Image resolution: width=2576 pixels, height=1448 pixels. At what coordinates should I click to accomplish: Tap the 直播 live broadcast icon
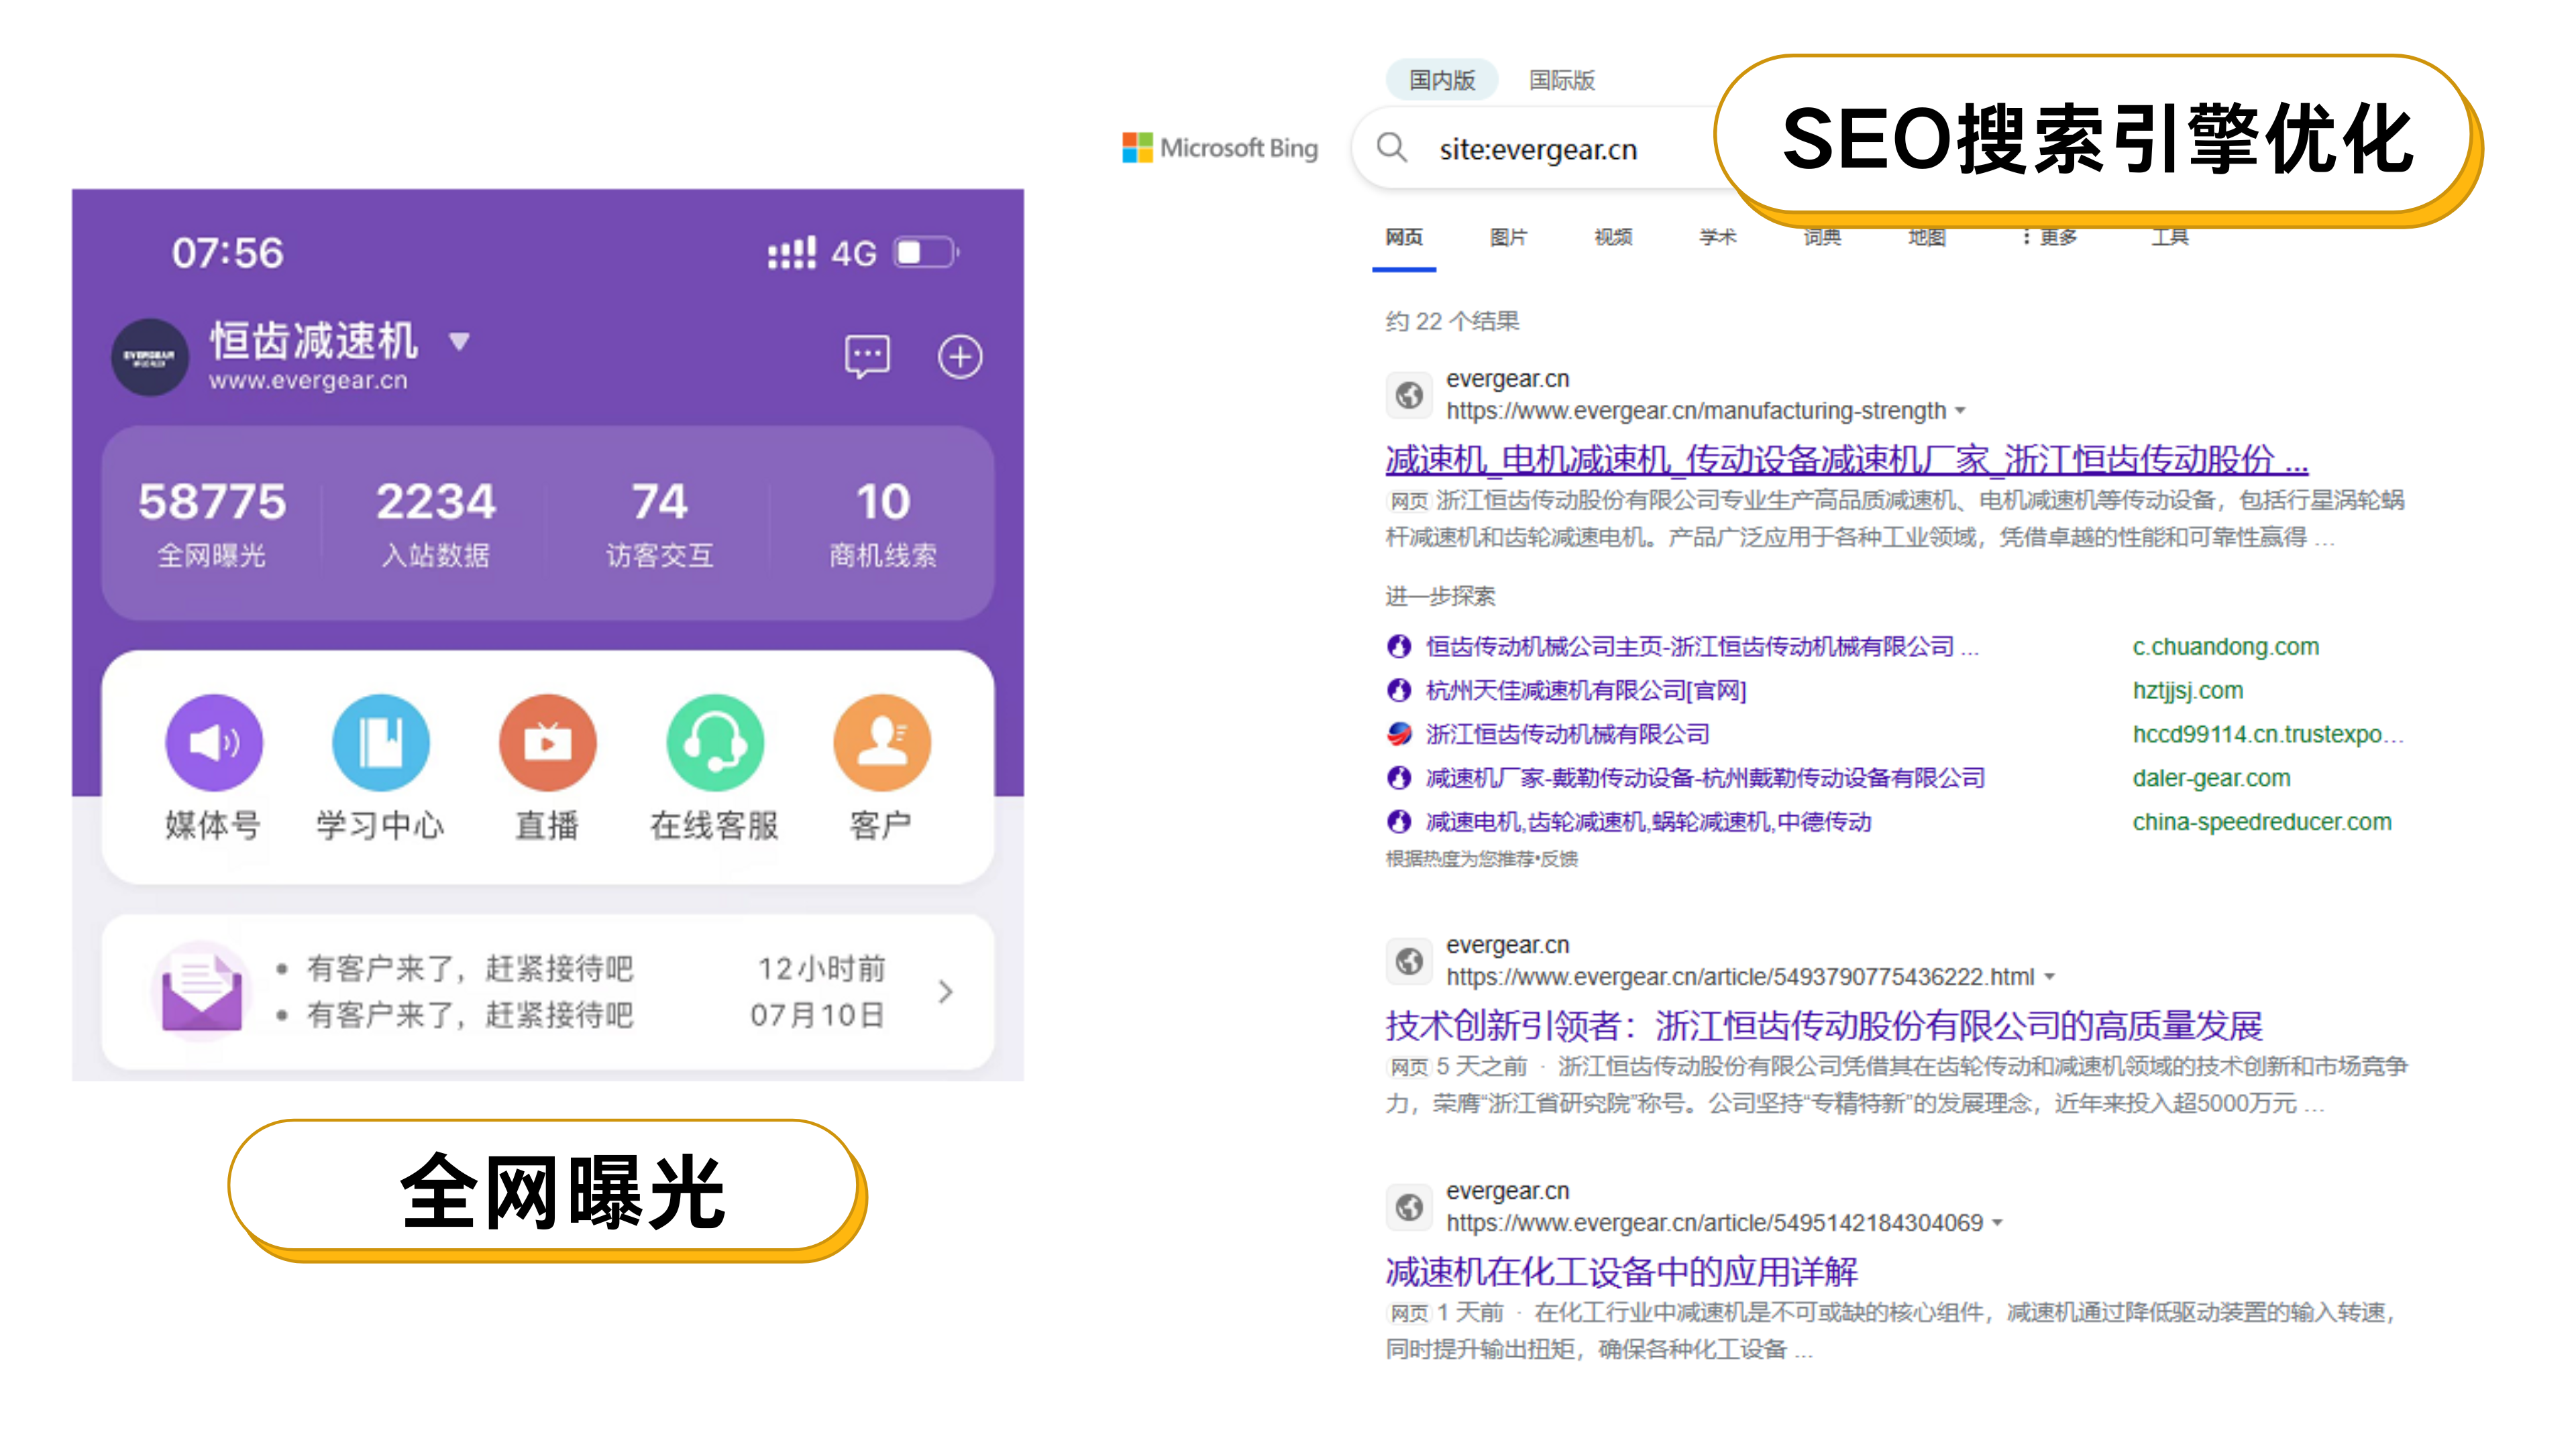[x=548, y=741]
